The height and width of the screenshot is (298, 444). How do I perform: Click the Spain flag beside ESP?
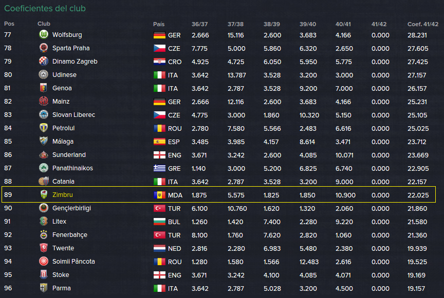pos(159,142)
